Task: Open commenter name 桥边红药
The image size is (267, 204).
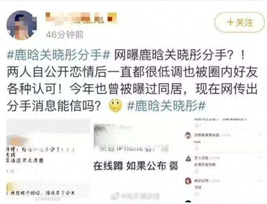Action: coord(201,181)
